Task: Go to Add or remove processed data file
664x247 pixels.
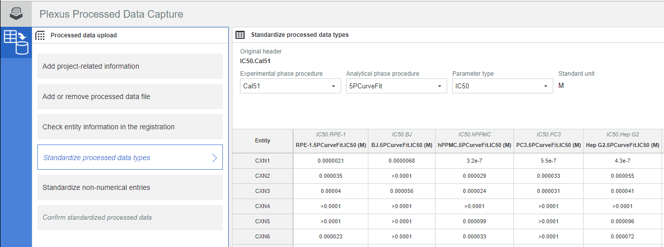Action: click(x=130, y=96)
